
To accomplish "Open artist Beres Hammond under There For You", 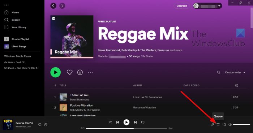I will coord(80,100).
